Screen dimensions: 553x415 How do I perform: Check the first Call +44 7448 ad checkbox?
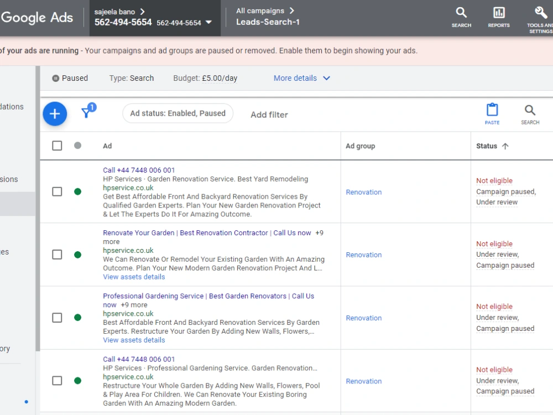coord(57,191)
